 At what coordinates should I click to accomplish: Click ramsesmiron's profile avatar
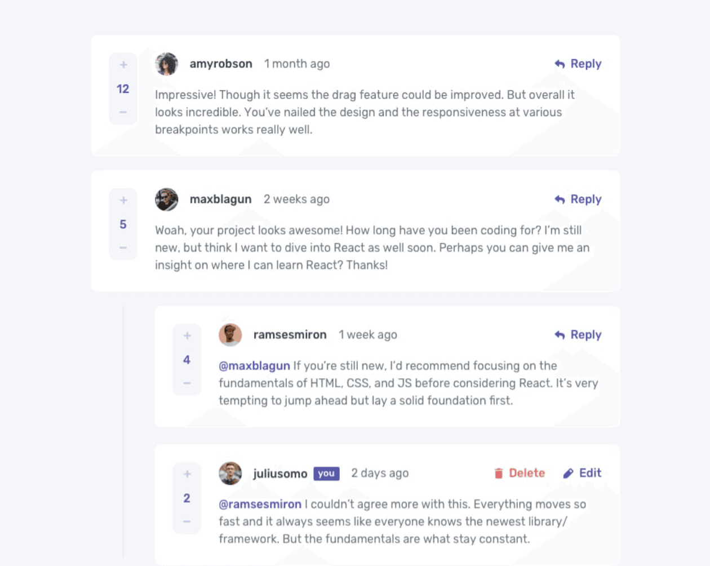[230, 335]
